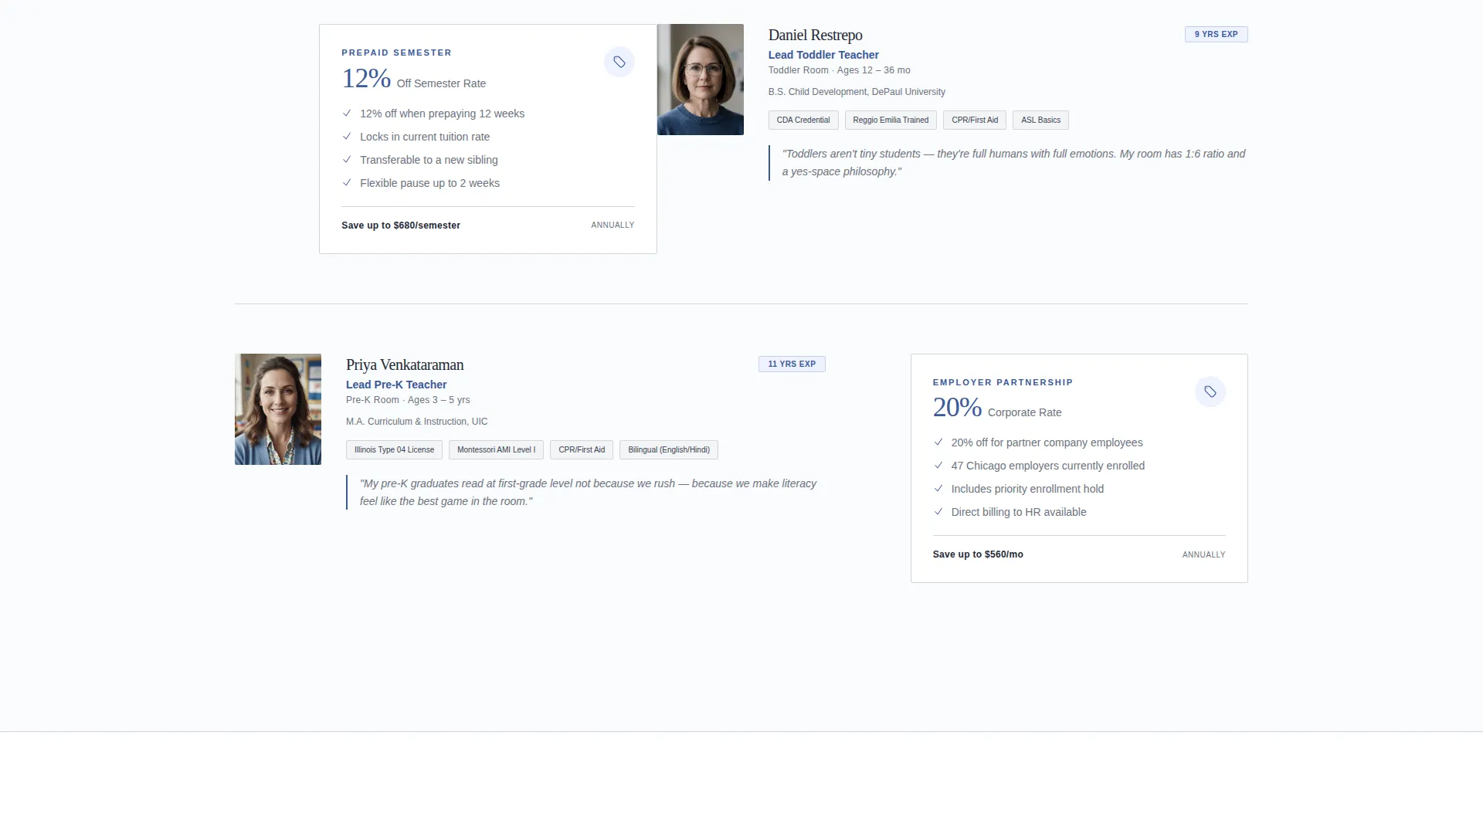The height and width of the screenshot is (834, 1483).
Task: Click the ASL Basics tag
Action: 1040,120
